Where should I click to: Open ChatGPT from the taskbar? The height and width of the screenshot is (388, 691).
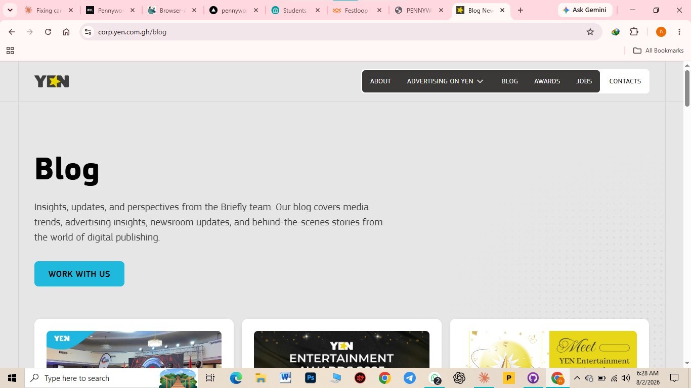point(459,378)
